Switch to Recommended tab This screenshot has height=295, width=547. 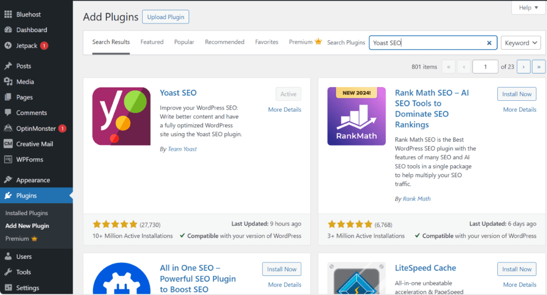click(x=225, y=42)
